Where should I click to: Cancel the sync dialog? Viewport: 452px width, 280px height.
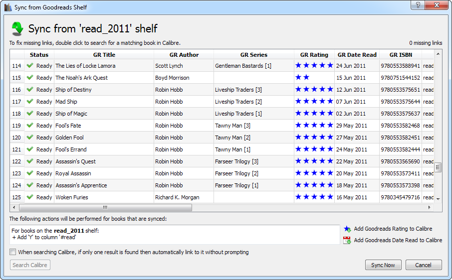424,265
